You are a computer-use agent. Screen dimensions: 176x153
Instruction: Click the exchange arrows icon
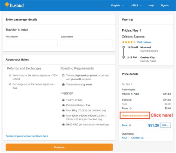[x=10, y=84]
